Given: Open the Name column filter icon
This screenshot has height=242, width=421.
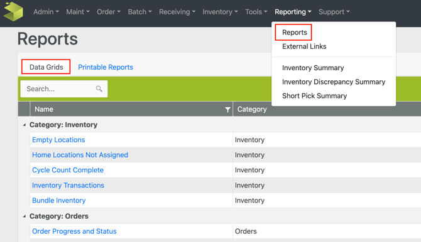Looking at the screenshot, I should (x=227, y=109).
